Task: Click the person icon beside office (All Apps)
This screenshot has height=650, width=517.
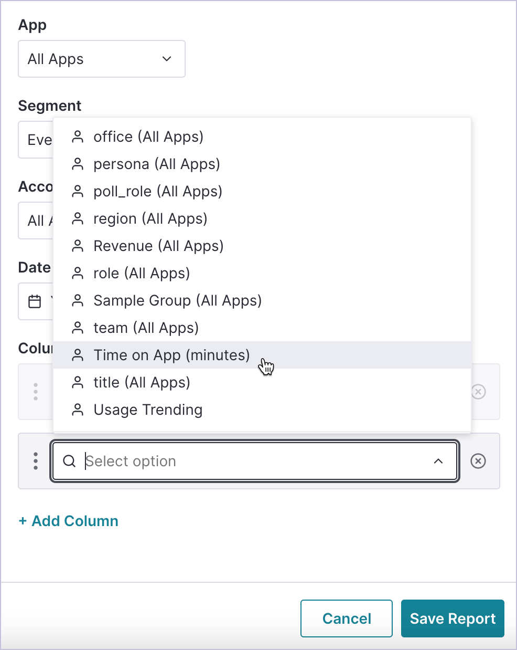Action: point(78,137)
